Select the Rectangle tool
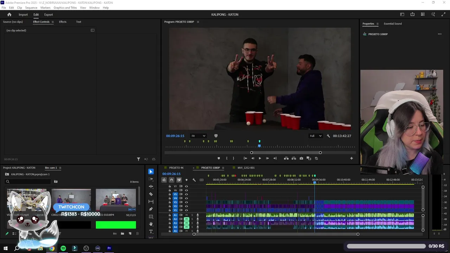The width and height of the screenshot is (450, 253). pyautogui.click(x=151, y=216)
